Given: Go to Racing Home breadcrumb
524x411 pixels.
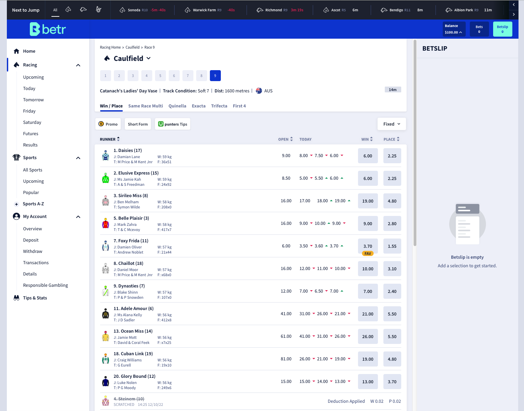Looking at the screenshot, I should 110,47.
